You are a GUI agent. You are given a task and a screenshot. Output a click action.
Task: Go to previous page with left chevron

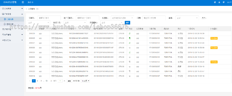pyautogui.click(x=30, y=81)
